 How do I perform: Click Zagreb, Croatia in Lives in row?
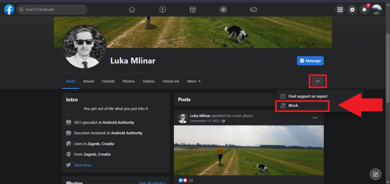[x=101, y=144]
